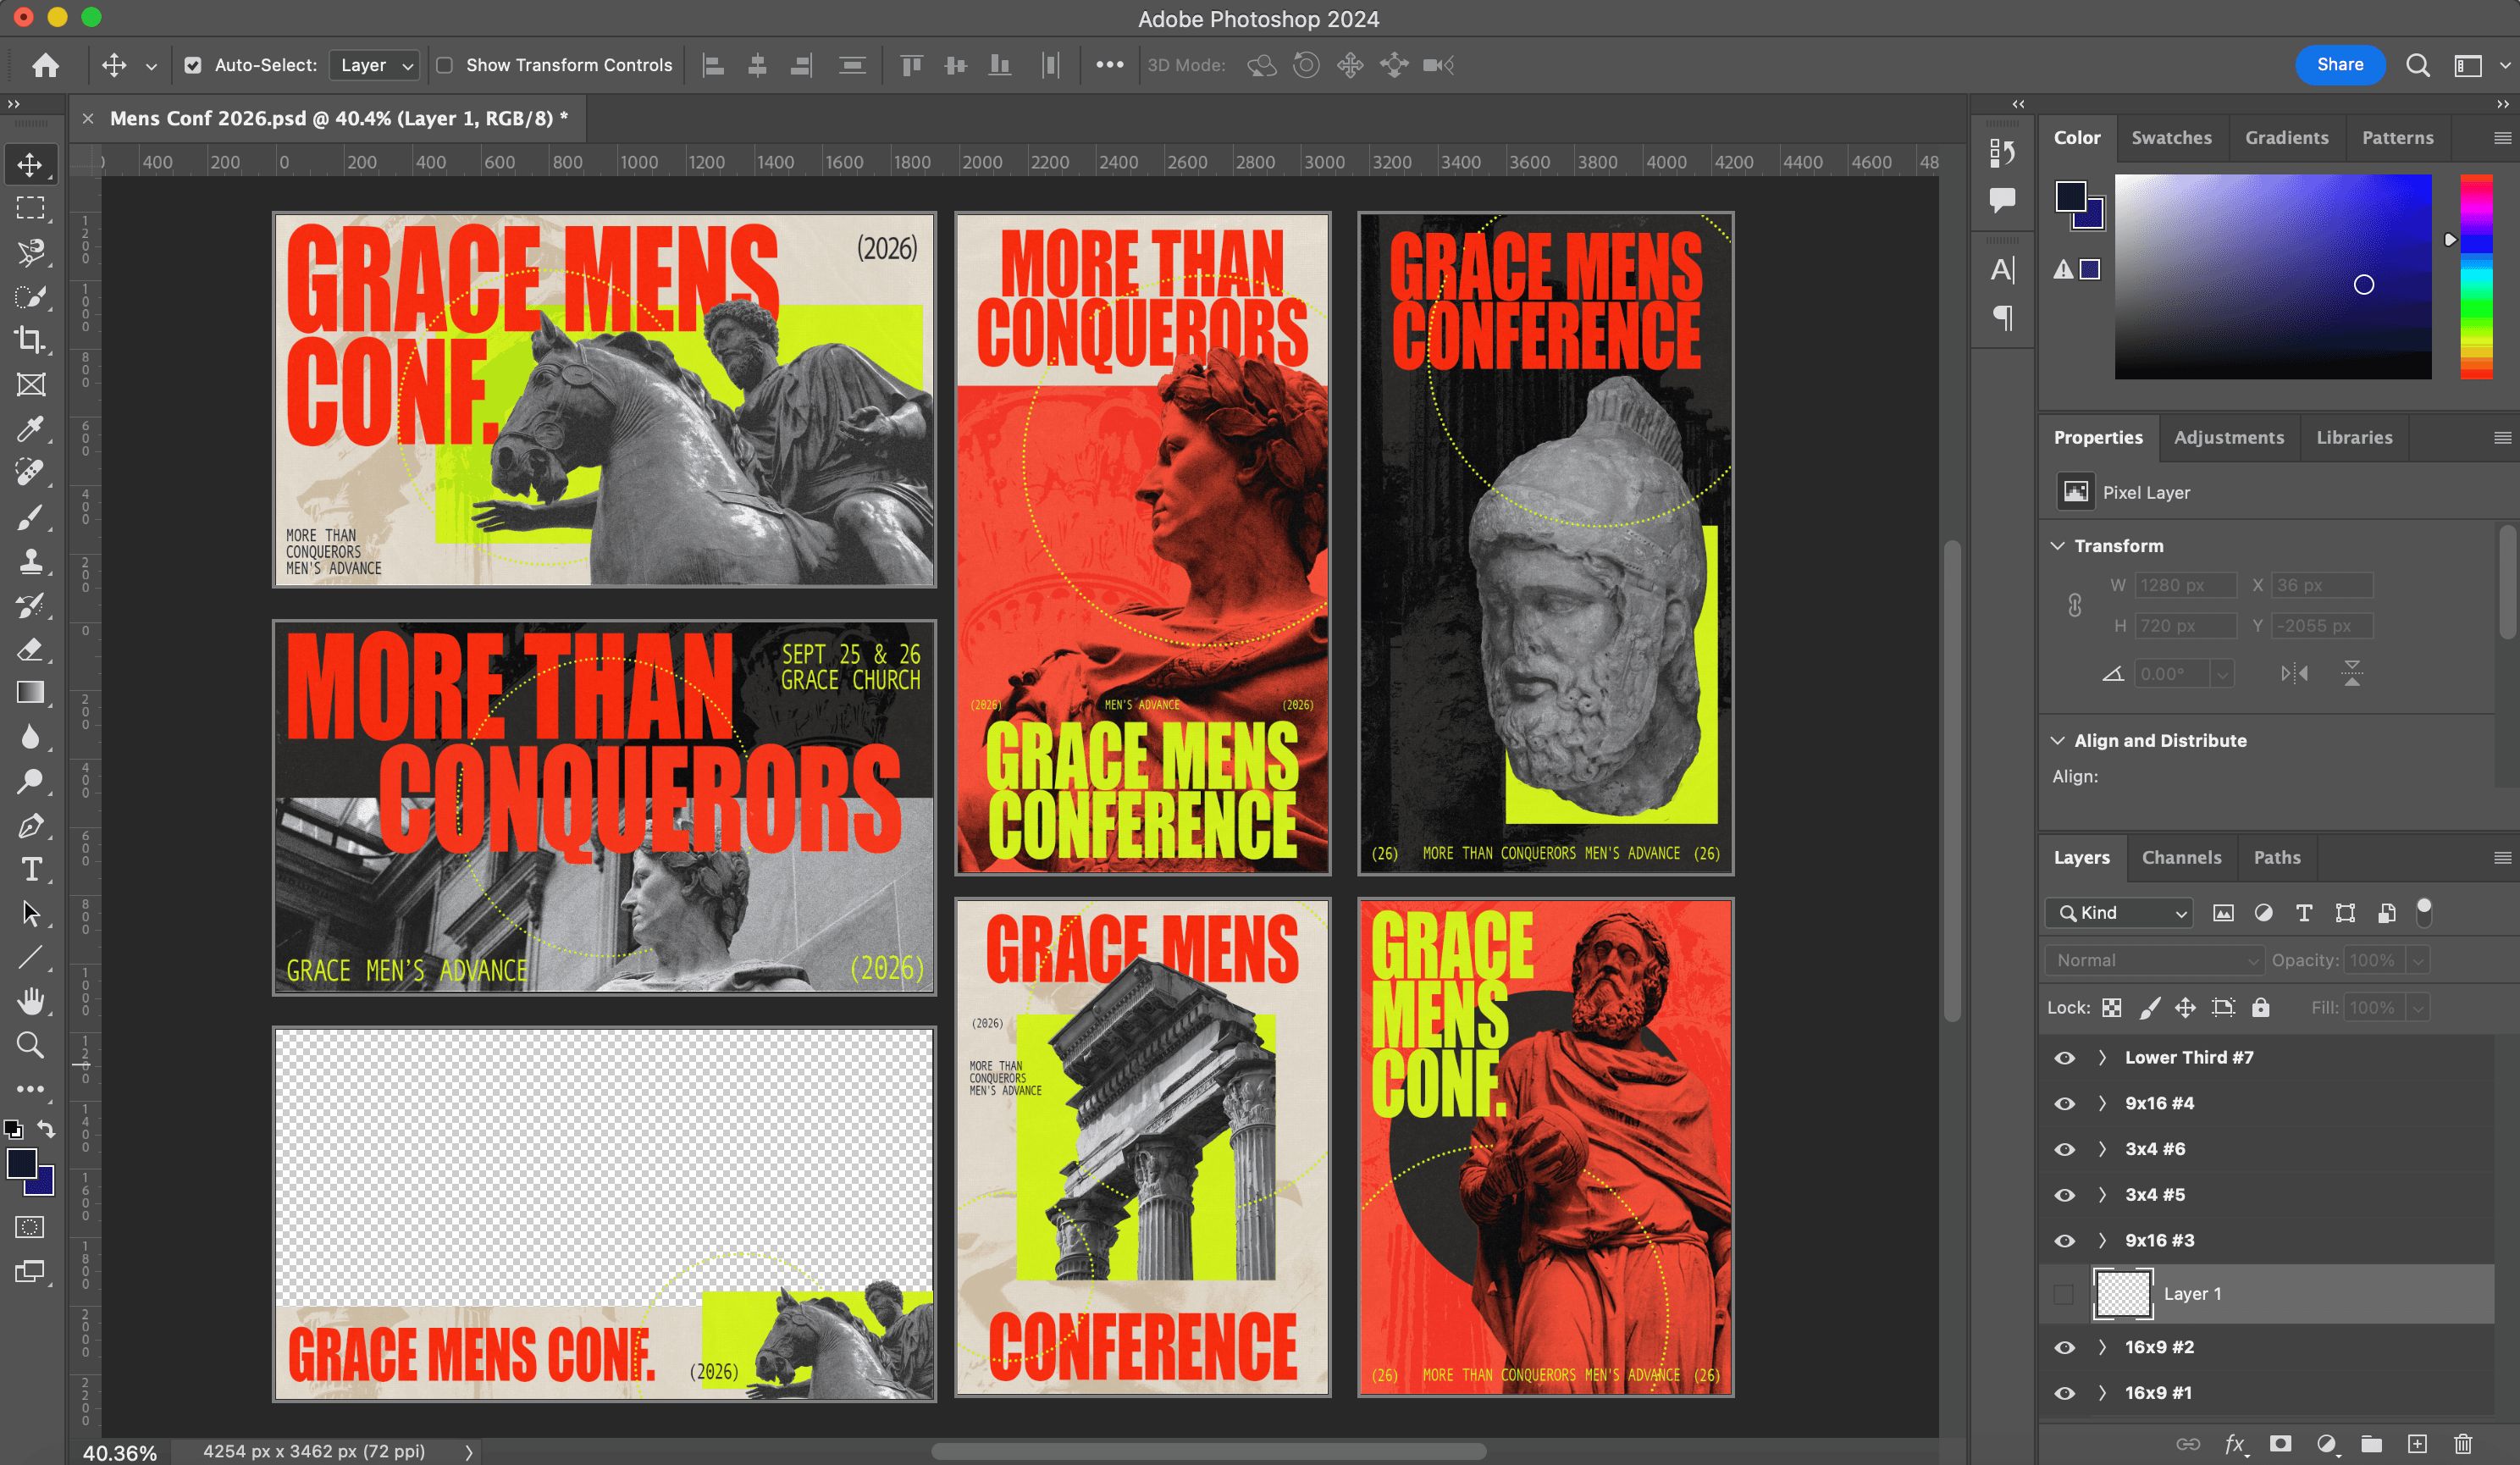The width and height of the screenshot is (2520, 1465).
Task: Select the Eyedropper tool
Action: pyautogui.click(x=30, y=429)
